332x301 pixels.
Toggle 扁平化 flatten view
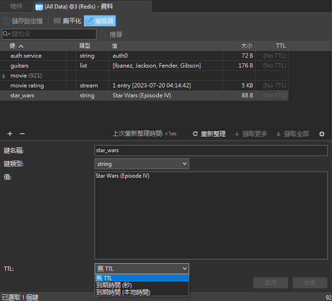[x=67, y=21]
